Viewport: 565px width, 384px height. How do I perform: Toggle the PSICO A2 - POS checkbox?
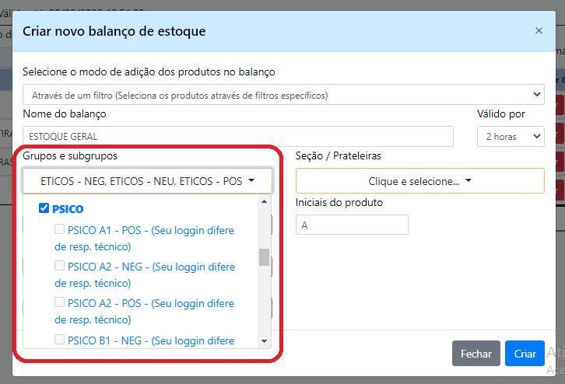pos(60,302)
